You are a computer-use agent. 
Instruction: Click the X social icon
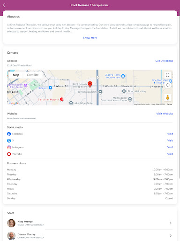(9, 141)
